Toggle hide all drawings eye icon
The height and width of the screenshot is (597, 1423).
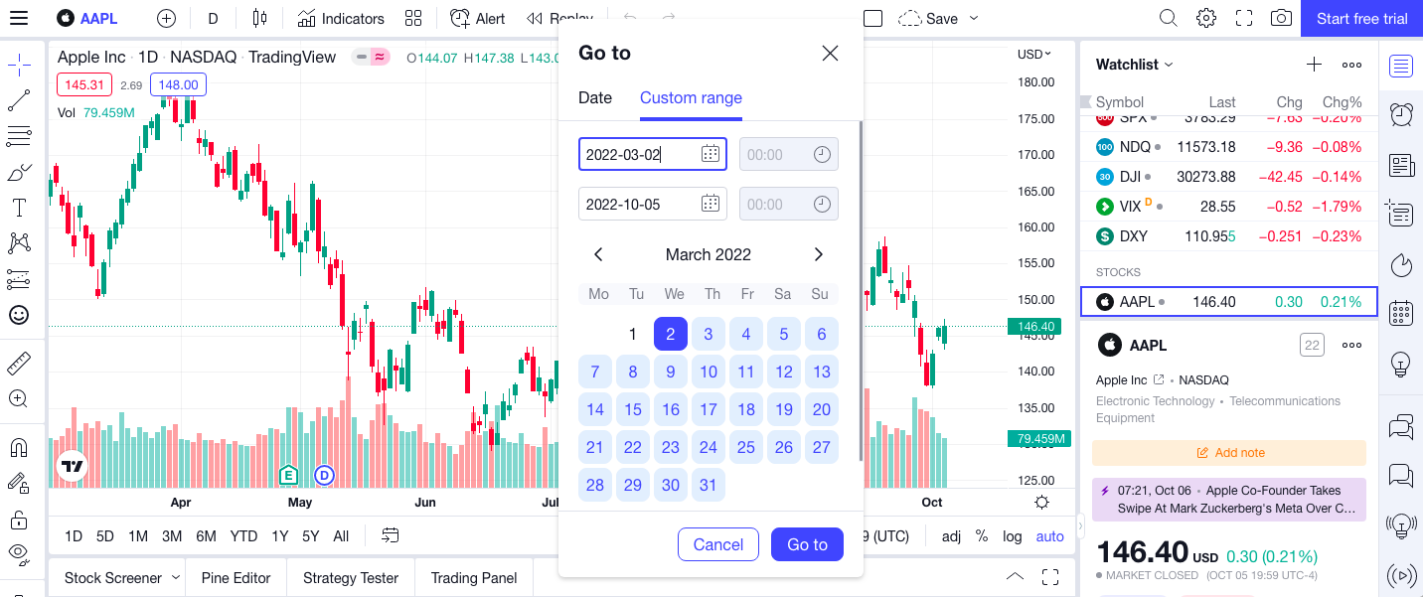point(18,553)
